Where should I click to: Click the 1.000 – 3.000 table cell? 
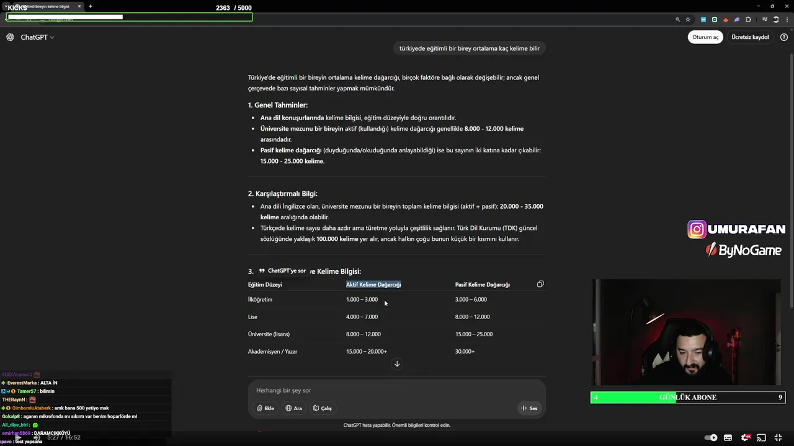coord(362,299)
